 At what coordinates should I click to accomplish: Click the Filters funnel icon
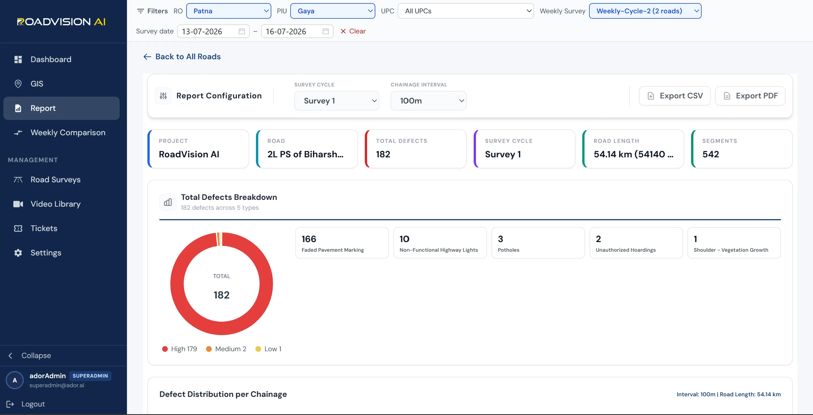[140, 11]
